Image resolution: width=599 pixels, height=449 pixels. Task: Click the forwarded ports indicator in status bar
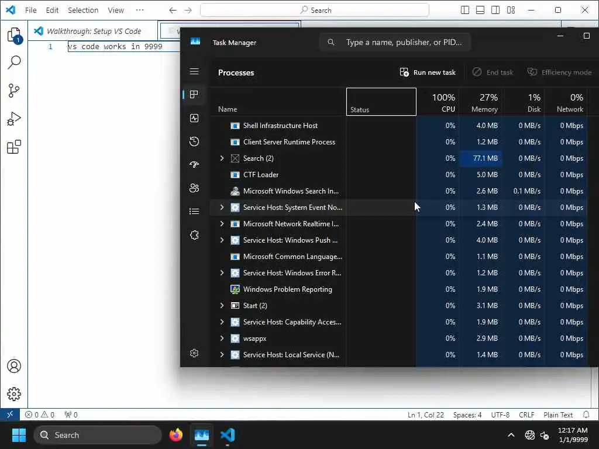pyautogui.click(x=71, y=415)
